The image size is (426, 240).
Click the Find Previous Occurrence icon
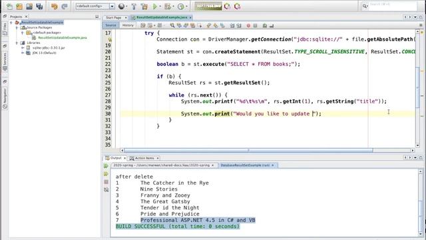(179, 25)
